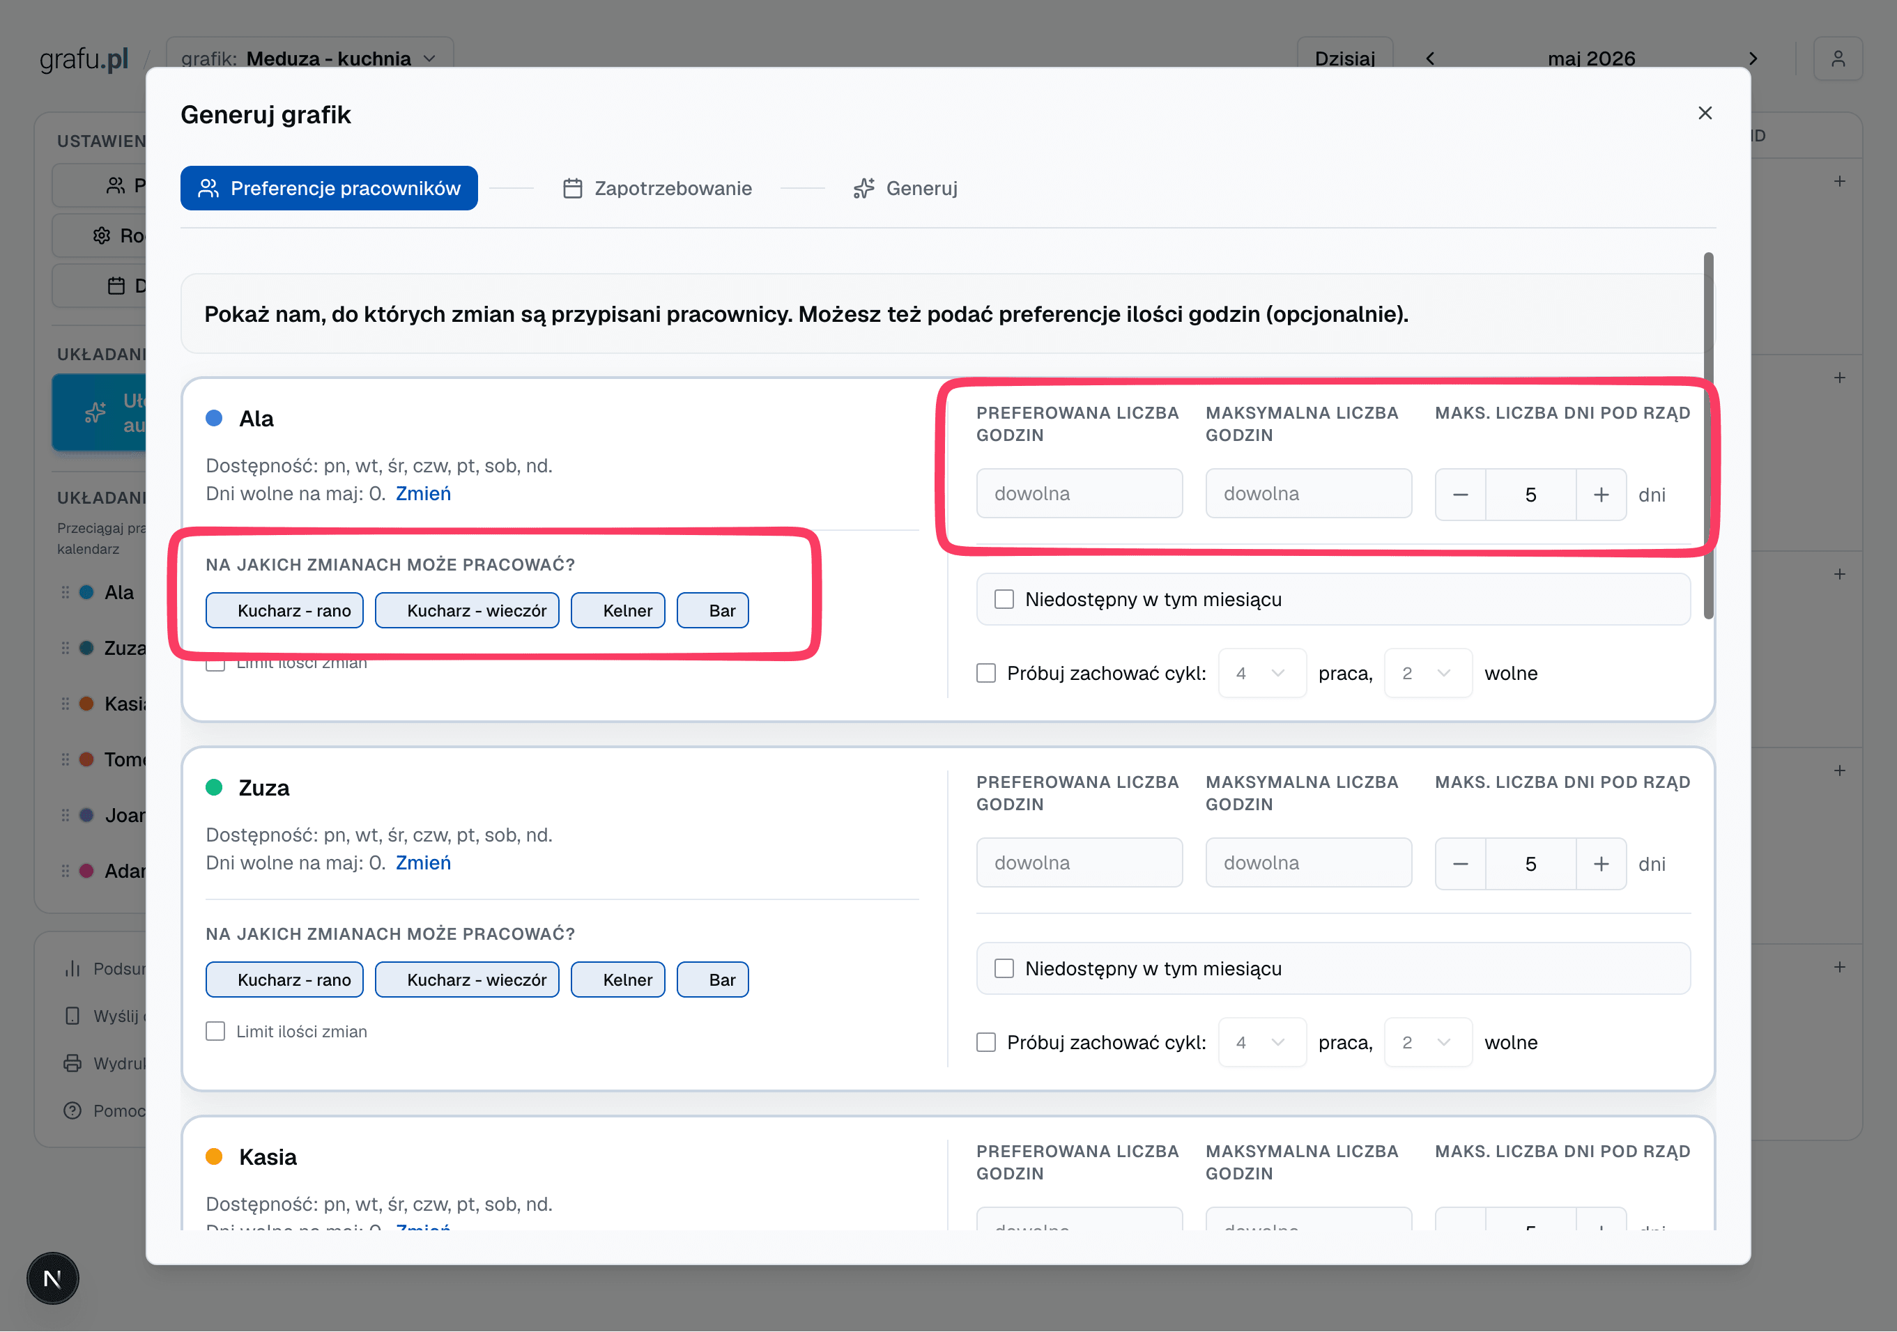1897x1332 pixels.
Task: Toggle Bar shift for Zuza
Action: pyautogui.click(x=712, y=979)
